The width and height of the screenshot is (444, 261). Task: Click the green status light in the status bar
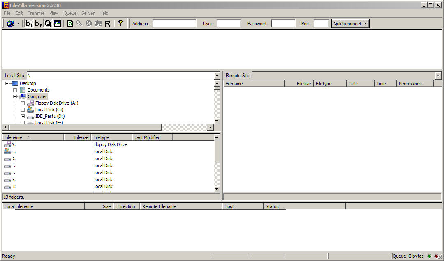pos(429,256)
